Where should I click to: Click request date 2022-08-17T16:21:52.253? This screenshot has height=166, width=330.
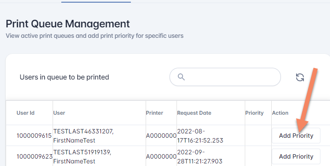[x=200, y=136]
